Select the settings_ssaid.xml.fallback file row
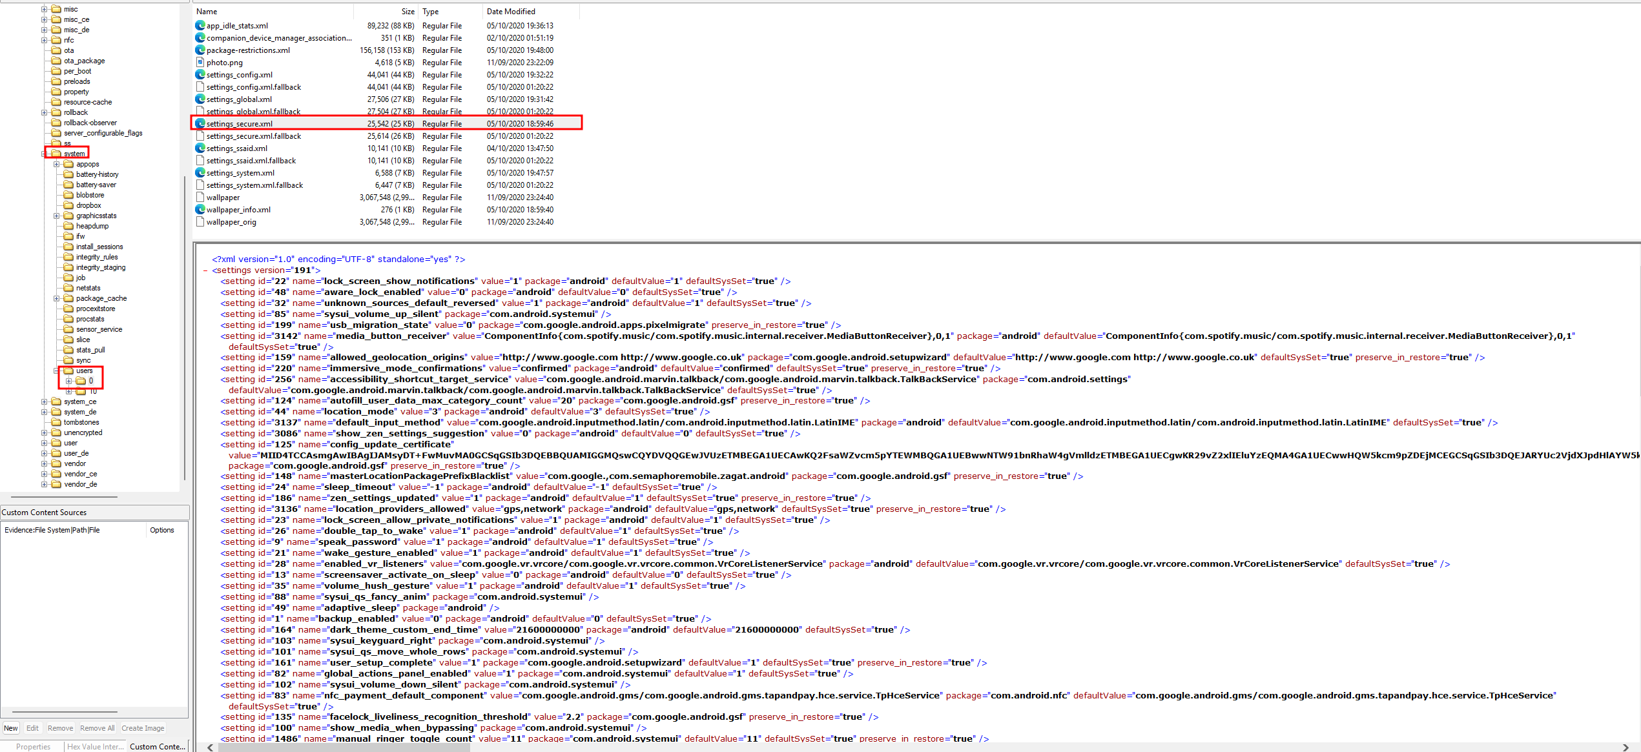The width and height of the screenshot is (1641, 752). coord(386,161)
